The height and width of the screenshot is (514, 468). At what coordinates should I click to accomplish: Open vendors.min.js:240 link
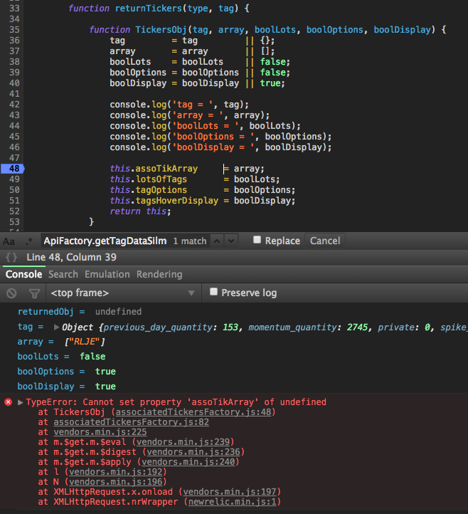(188, 462)
